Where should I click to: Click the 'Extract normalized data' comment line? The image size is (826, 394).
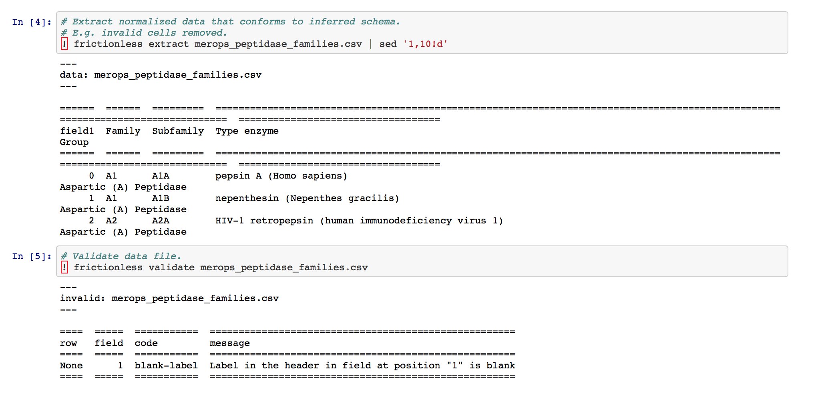click(x=230, y=22)
